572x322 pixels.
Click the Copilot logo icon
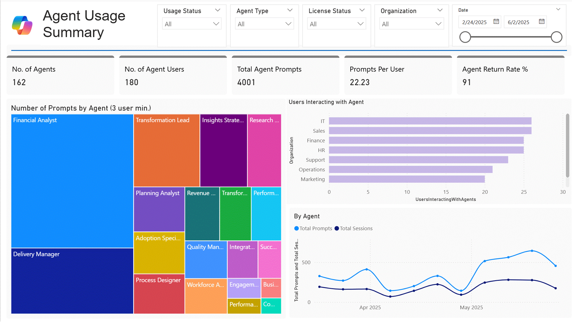(x=22, y=25)
